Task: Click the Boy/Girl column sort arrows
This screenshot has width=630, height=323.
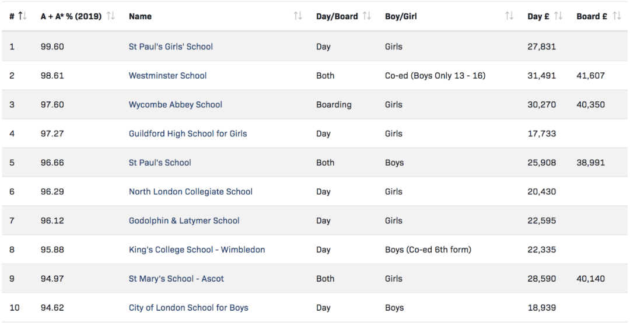Action: pyautogui.click(x=509, y=16)
